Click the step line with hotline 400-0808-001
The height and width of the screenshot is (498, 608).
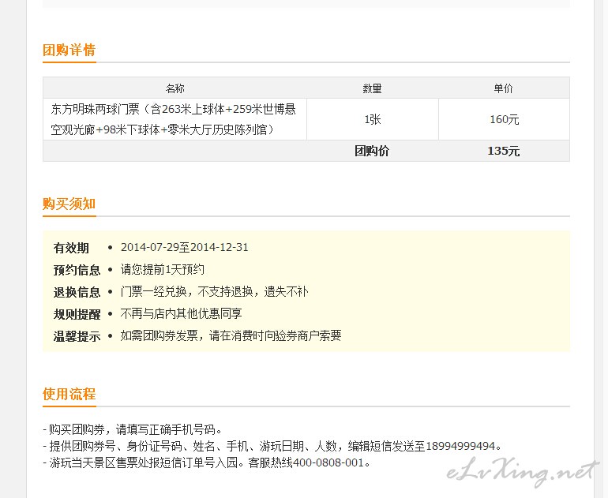click(x=207, y=462)
